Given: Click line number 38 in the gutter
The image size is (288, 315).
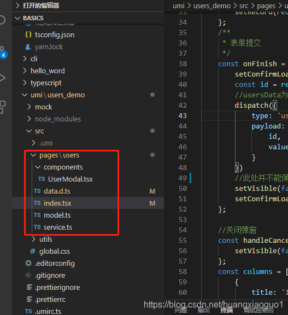Looking at the screenshot, I should pos(183,63).
